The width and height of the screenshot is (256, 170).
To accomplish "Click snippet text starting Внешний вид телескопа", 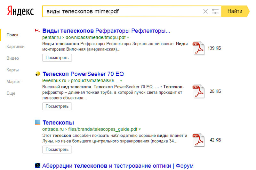I will [113, 92].
